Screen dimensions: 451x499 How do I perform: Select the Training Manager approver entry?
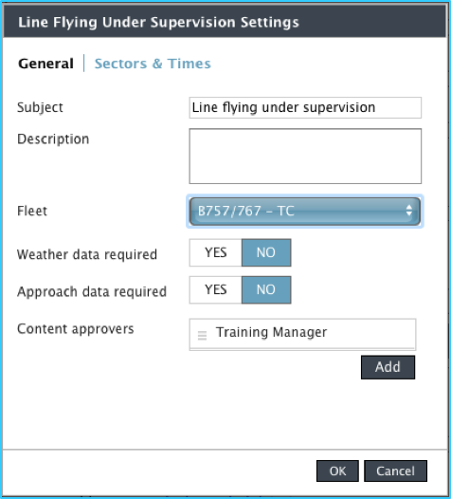pyautogui.click(x=302, y=333)
